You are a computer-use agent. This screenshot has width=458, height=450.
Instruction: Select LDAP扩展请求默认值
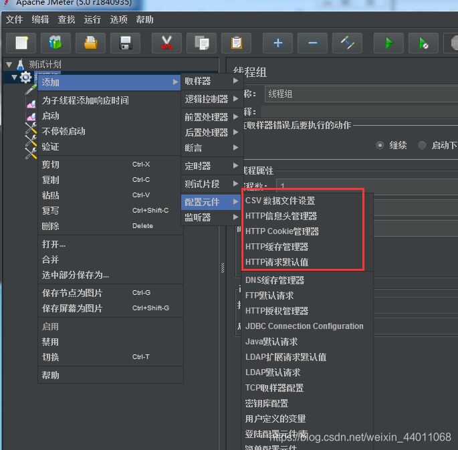pos(308,357)
